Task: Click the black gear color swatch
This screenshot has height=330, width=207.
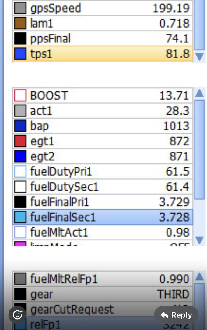Action: click(20, 294)
